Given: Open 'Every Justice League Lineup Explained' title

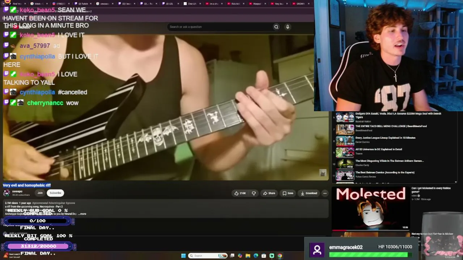Looking at the screenshot, I should [385, 138].
